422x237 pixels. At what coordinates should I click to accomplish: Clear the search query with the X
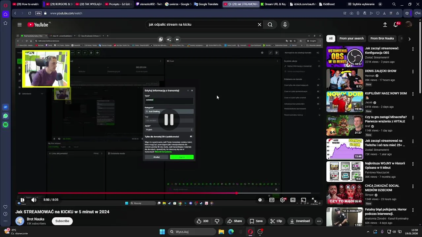(x=259, y=24)
